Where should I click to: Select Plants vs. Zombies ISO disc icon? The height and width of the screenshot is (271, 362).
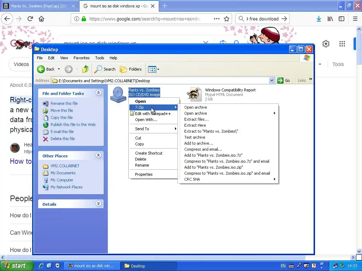(x=118, y=95)
